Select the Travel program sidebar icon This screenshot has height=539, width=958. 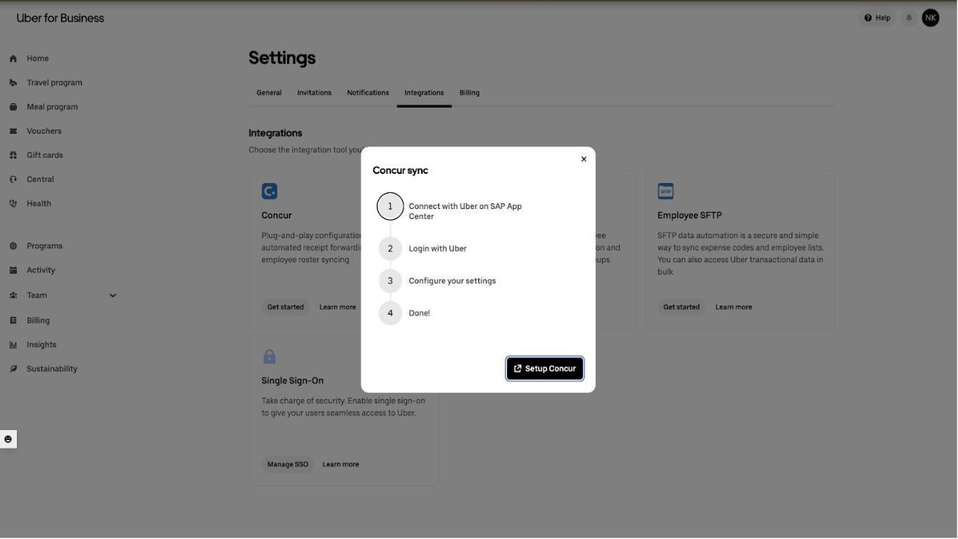(13, 82)
